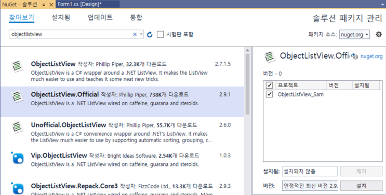Click the ObjectListView.Repack.Core3 package icon
The width and height of the screenshot is (386, 195).
point(18,188)
